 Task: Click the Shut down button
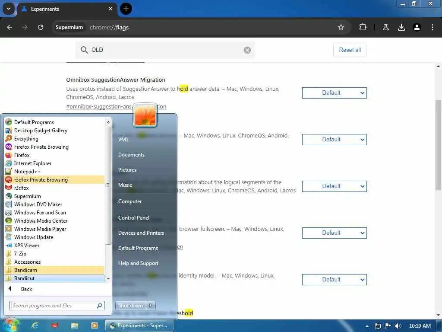(131, 306)
